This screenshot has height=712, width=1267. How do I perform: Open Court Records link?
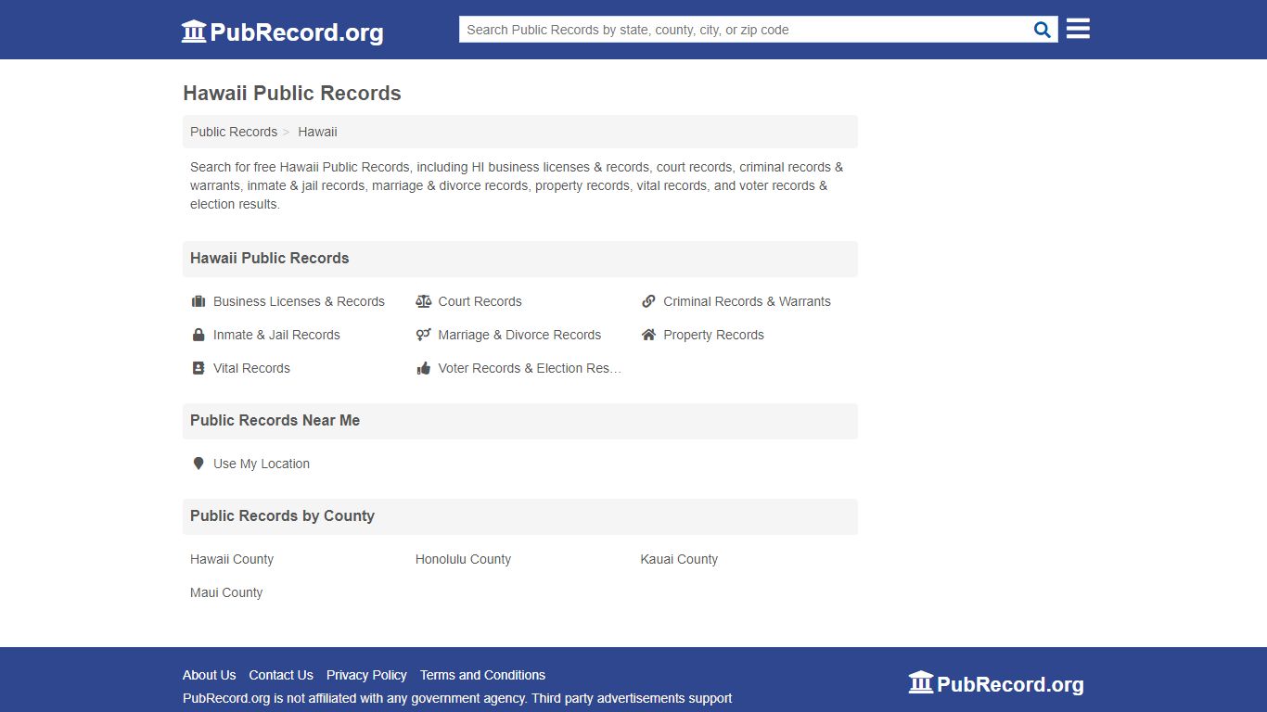(480, 301)
